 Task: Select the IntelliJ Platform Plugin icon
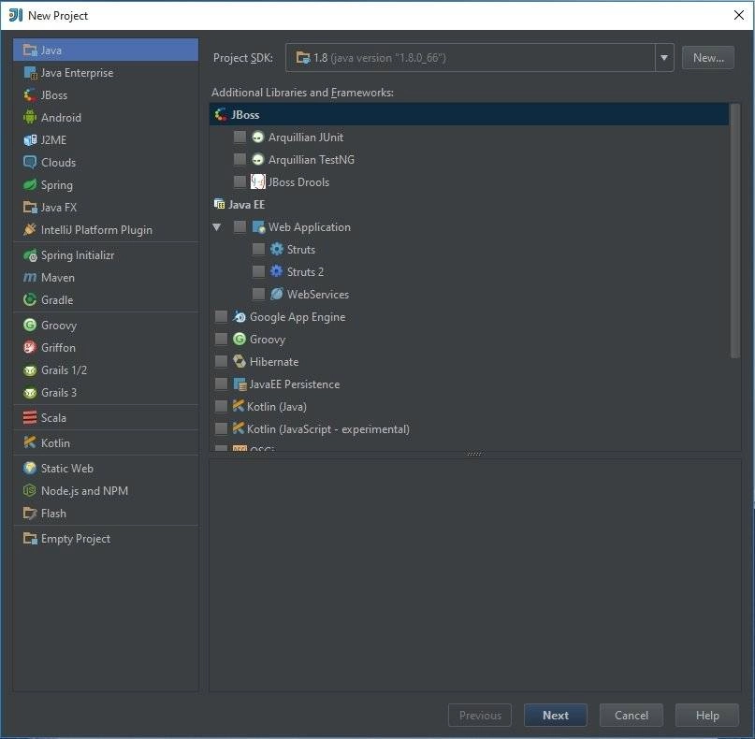(30, 229)
